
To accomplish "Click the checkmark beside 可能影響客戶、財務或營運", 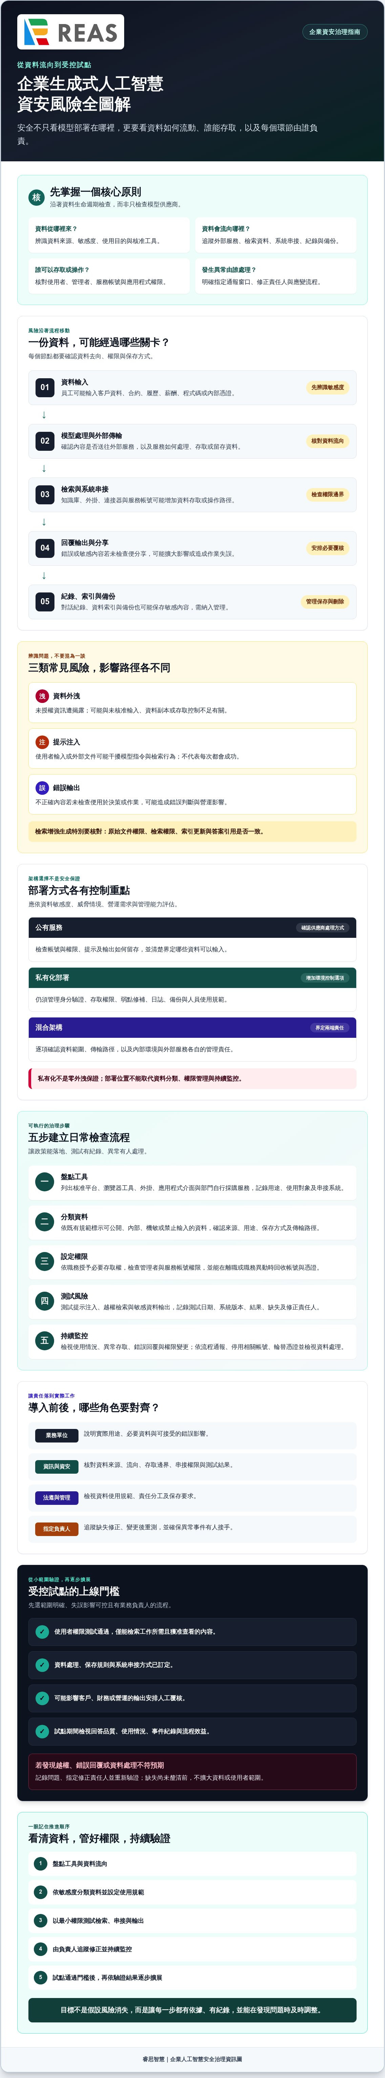I will point(42,1698).
